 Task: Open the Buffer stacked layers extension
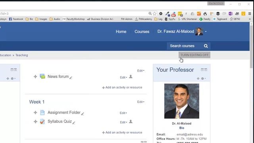click(218, 14)
